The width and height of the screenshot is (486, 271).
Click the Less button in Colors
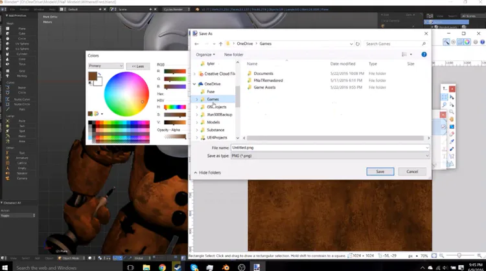pos(138,66)
